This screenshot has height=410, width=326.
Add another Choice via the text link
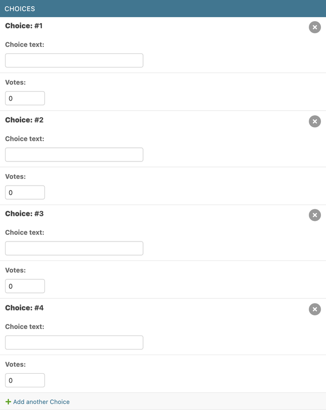tap(41, 402)
